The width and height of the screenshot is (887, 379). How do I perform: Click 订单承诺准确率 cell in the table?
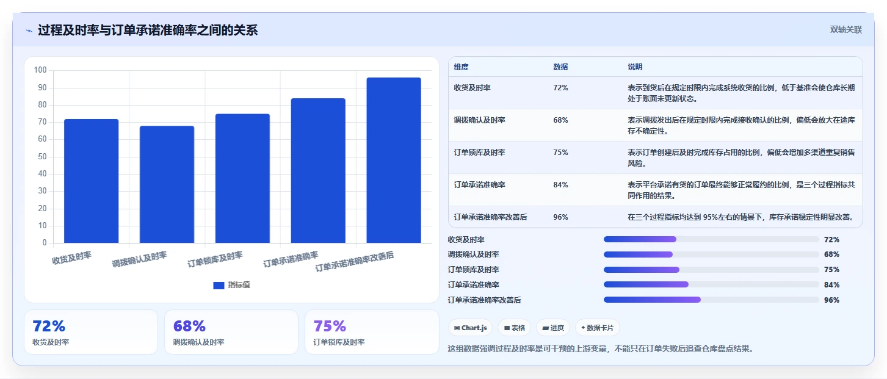click(x=479, y=185)
